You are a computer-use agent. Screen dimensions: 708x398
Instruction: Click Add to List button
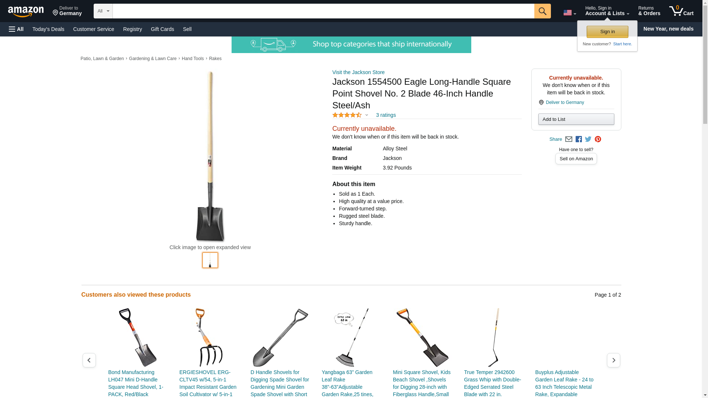click(x=576, y=119)
